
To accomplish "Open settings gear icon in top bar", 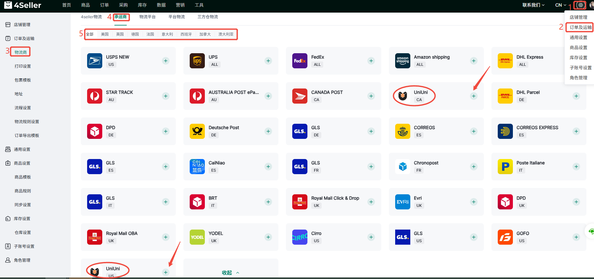I will tap(580, 5).
